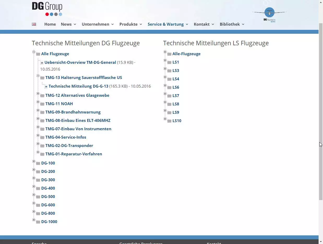This screenshot has height=244, width=323.
Task: Click the folder icon beside DG-400
Action: tap(38, 189)
